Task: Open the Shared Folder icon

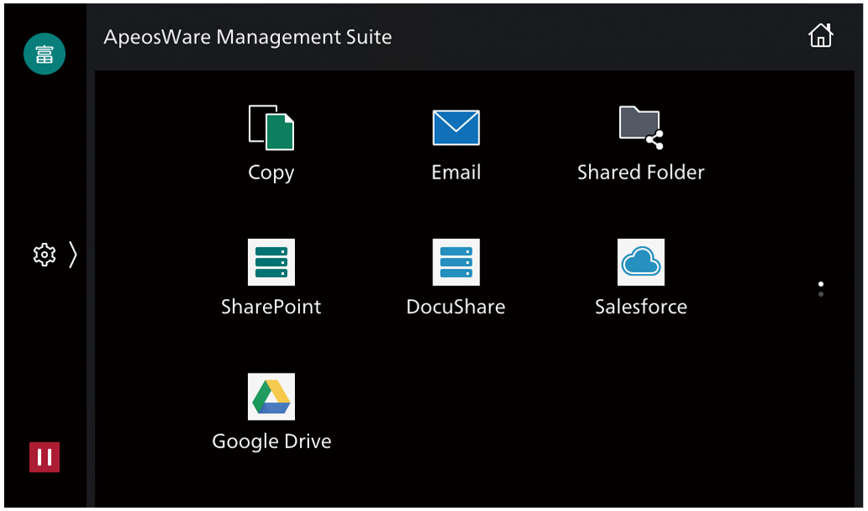Action: pyautogui.click(x=641, y=127)
